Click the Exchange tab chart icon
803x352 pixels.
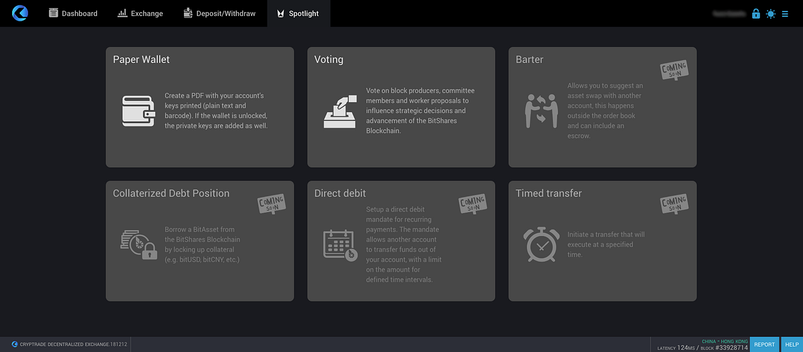pos(122,13)
